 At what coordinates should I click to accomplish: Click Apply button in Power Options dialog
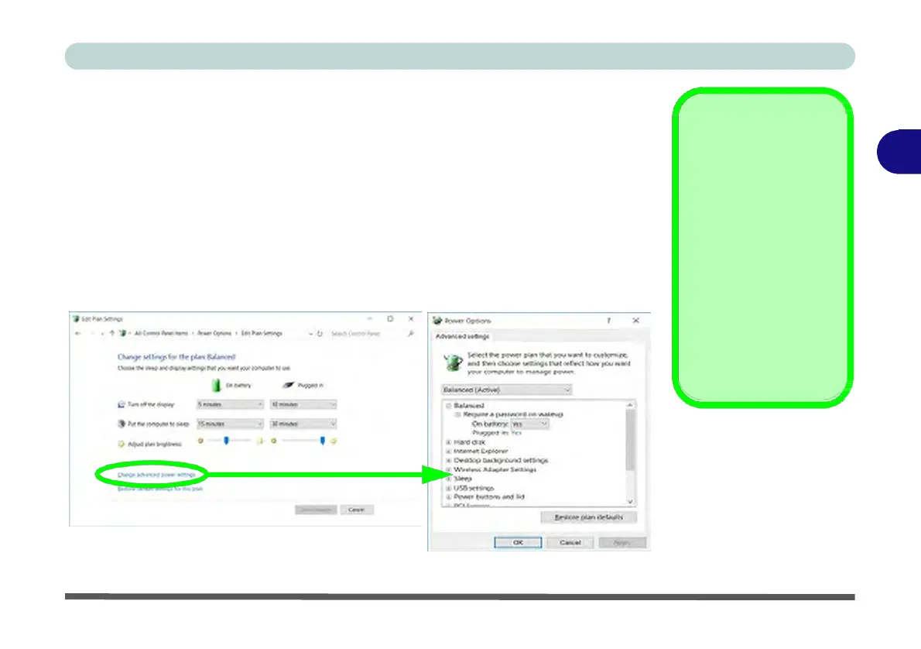(x=622, y=543)
